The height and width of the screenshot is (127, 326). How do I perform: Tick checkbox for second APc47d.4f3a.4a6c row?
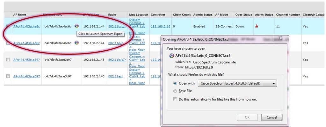pyautogui.click(x=8, y=43)
